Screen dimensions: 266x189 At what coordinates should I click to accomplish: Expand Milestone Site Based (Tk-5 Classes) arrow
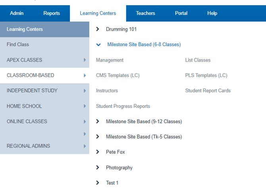[98, 137]
